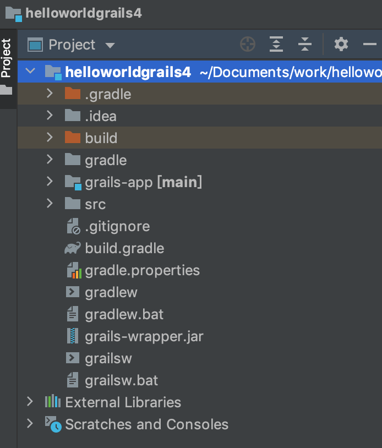Select the gradlew file name
Screen dimensions: 382x448
(111, 293)
